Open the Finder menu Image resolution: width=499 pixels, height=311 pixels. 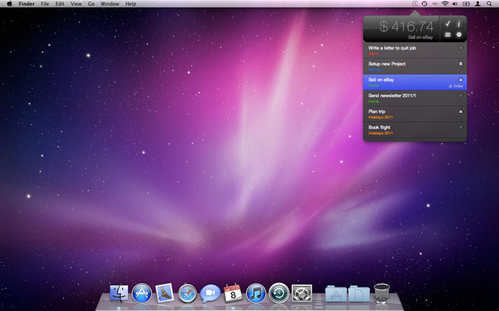pos(27,4)
